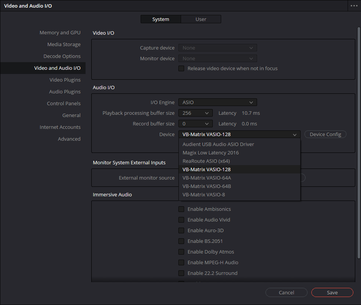
Task: Open the Monitor device dropdown
Action: pyautogui.click(x=218, y=59)
